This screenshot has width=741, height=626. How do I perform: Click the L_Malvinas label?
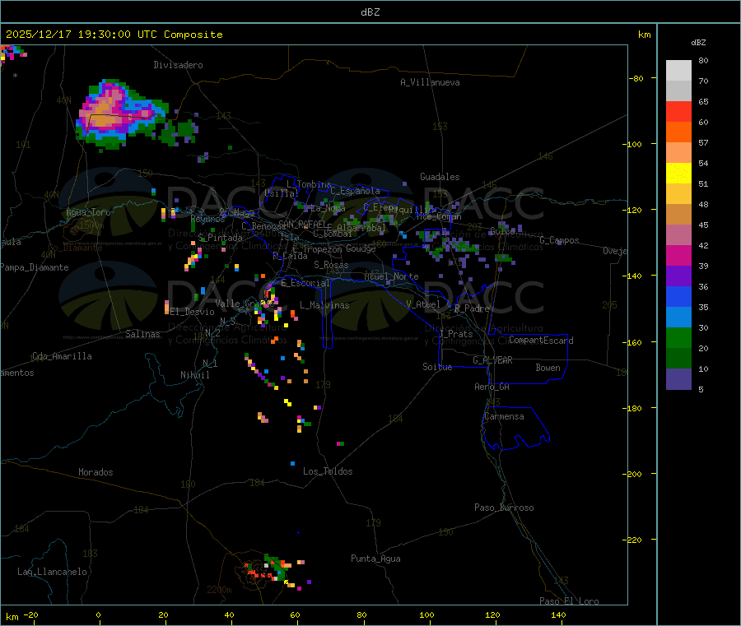tap(324, 305)
